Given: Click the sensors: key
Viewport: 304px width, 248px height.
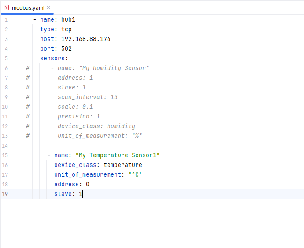Looking at the screenshot, I should (x=54, y=58).
